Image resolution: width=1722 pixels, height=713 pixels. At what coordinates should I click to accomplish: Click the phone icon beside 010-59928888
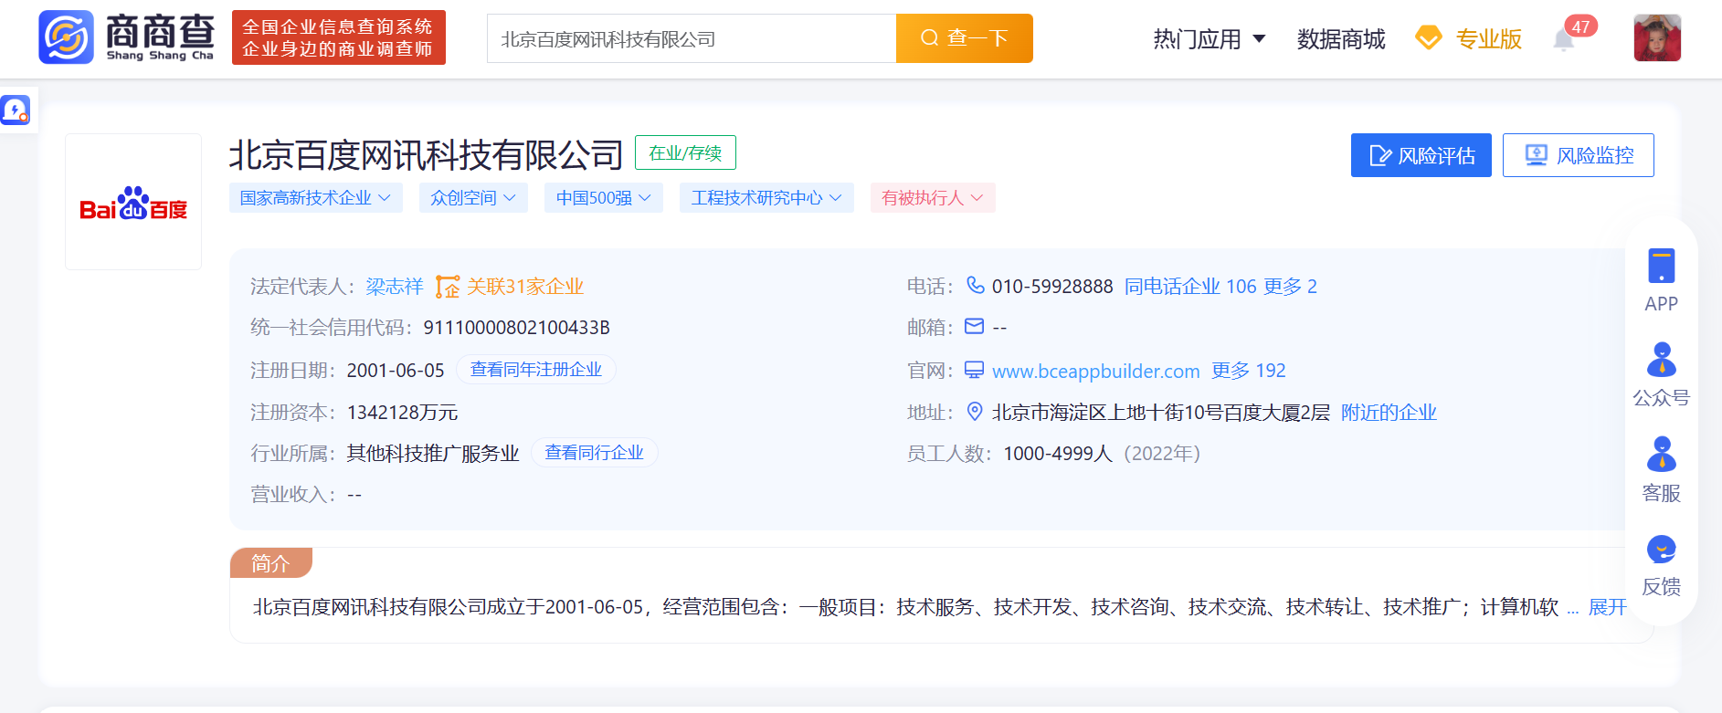coord(976,286)
